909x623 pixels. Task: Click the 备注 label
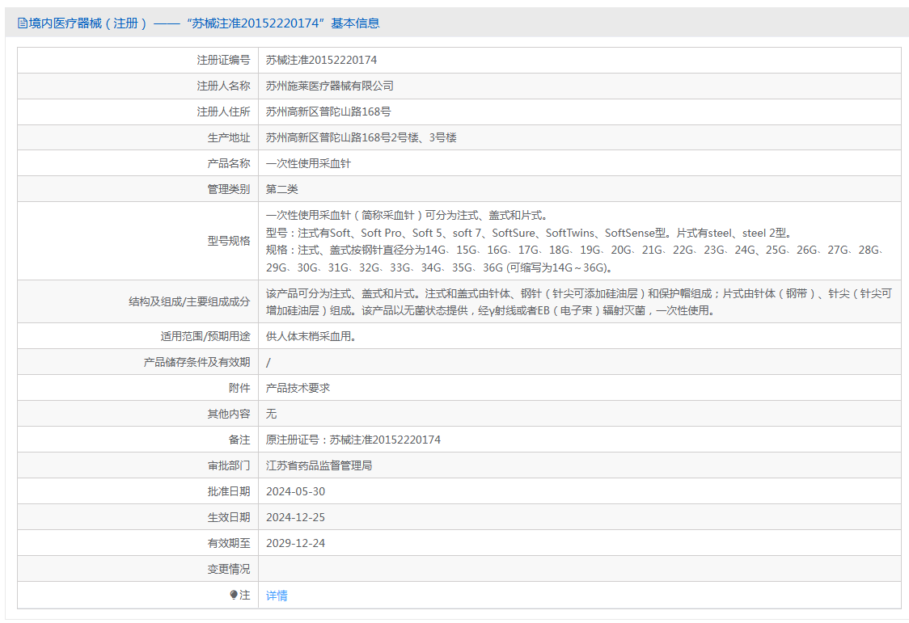point(239,440)
